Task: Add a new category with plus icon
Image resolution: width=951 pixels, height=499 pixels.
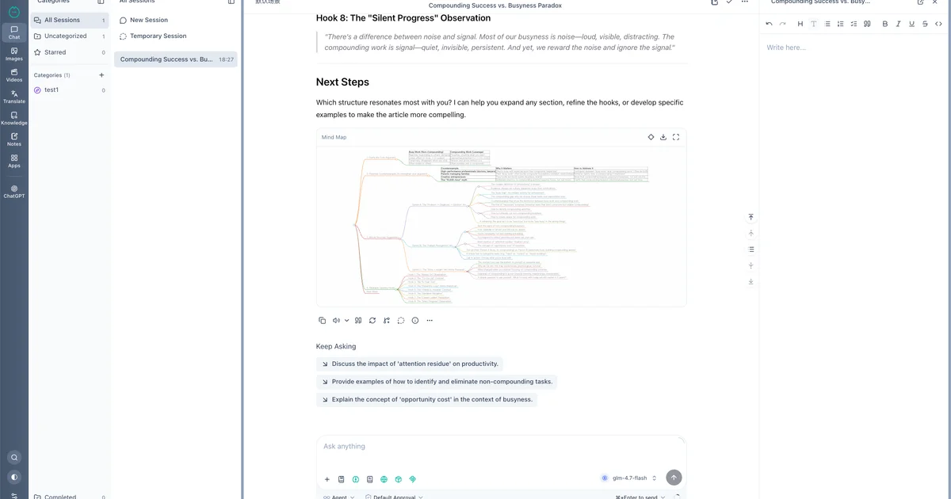Action: (x=101, y=75)
